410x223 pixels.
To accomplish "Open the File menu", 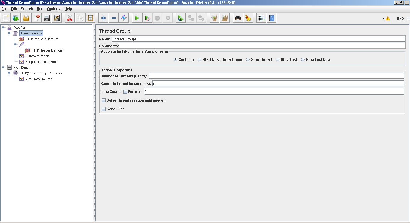I will (5, 9).
